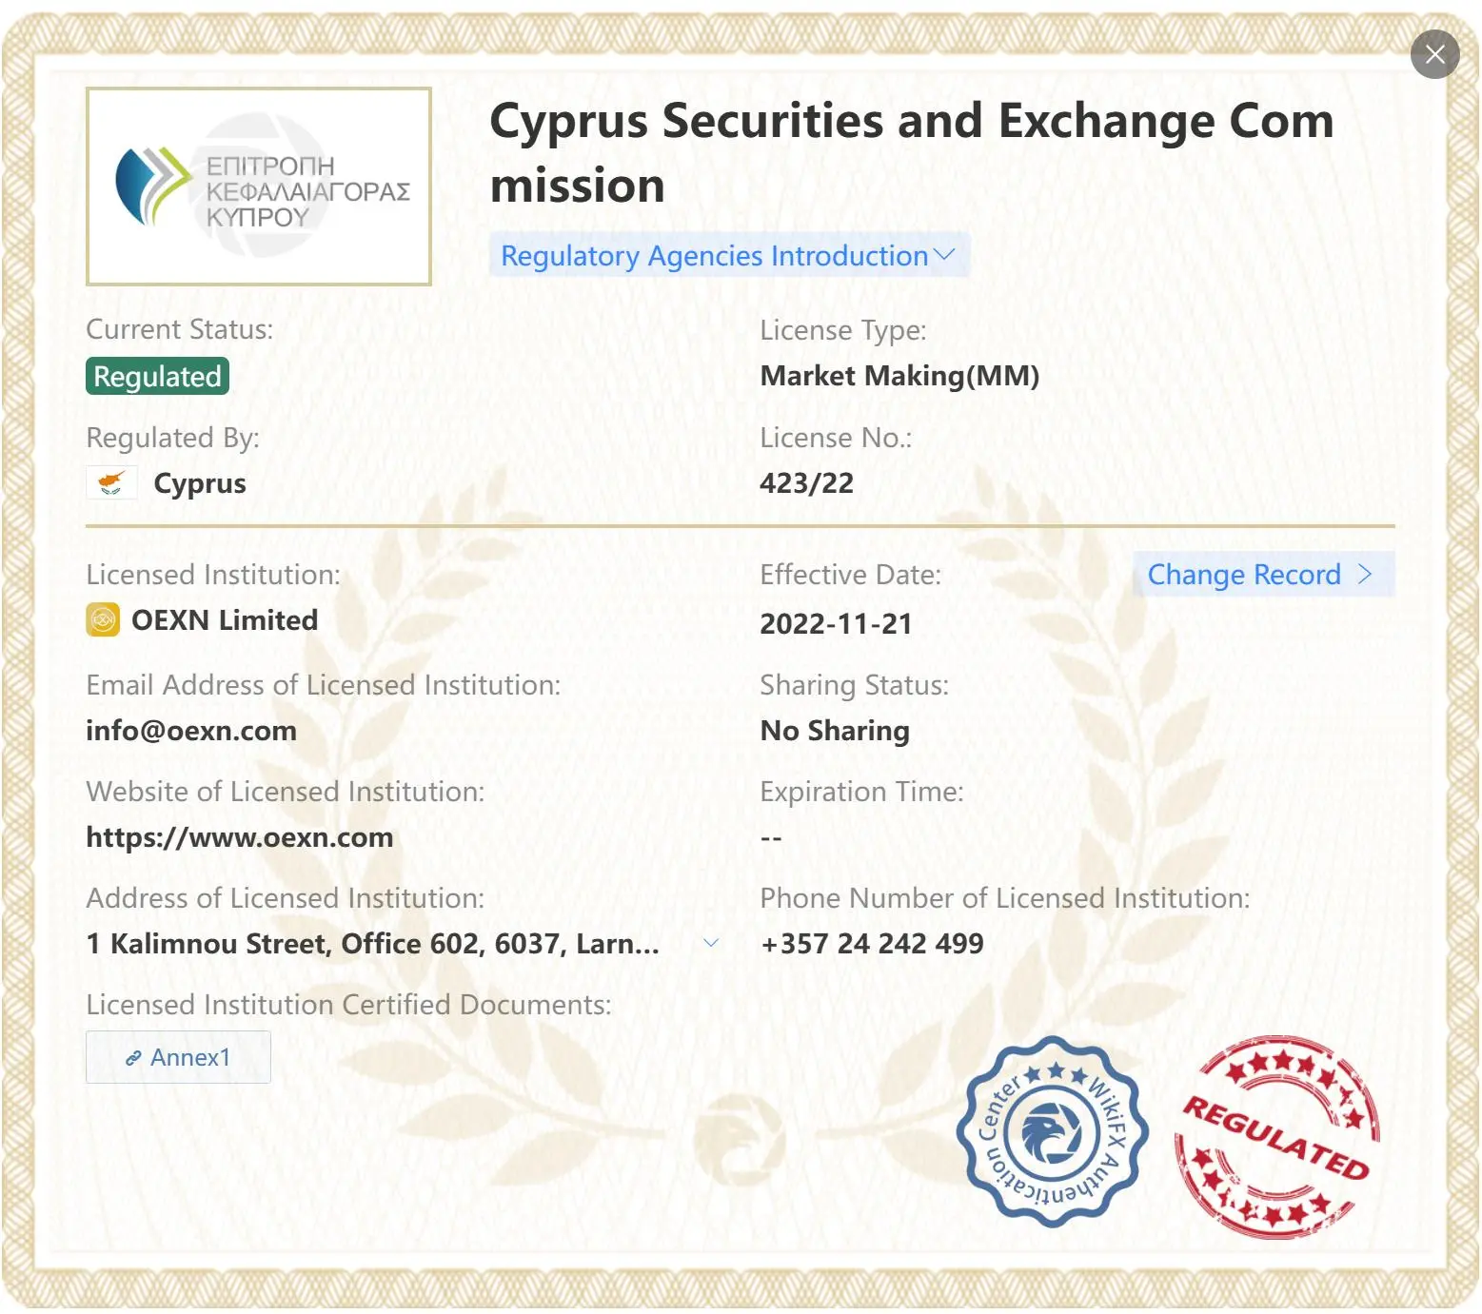Click the arrow icon beside Change Record
Image resolution: width=1482 pixels, height=1314 pixels.
pos(1365,574)
